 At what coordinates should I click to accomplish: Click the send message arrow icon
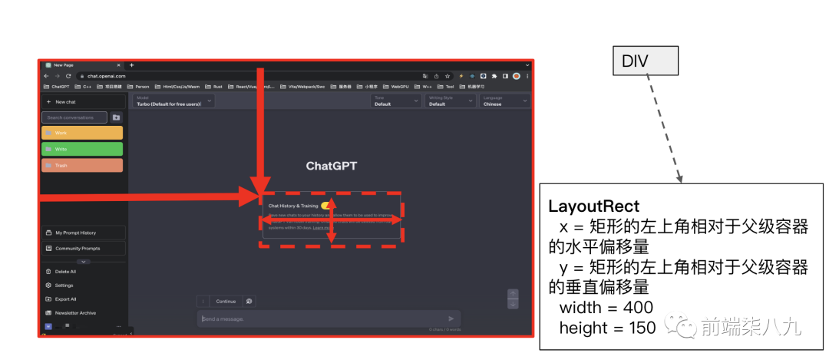click(x=451, y=318)
